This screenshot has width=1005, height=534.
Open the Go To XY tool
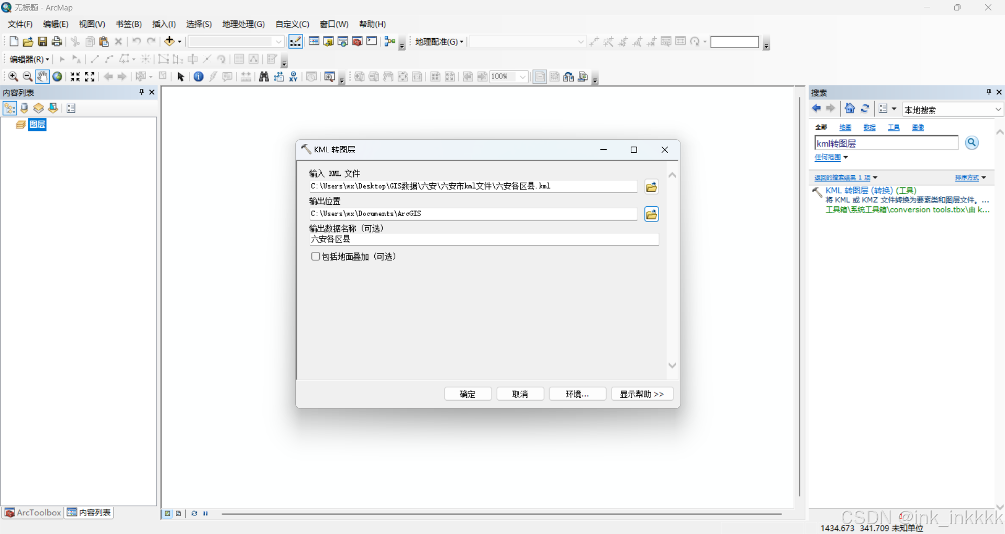(x=293, y=77)
